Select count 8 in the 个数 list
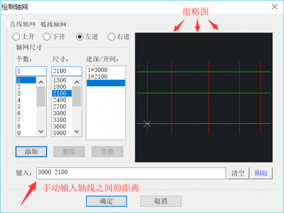 (26, 127)
